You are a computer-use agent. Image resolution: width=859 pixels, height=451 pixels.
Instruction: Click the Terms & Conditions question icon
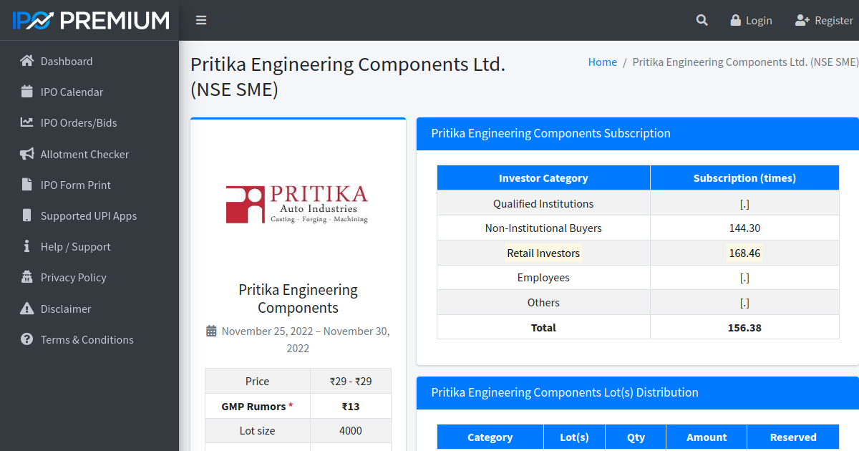pyautogui.click(x=26, y=339)
